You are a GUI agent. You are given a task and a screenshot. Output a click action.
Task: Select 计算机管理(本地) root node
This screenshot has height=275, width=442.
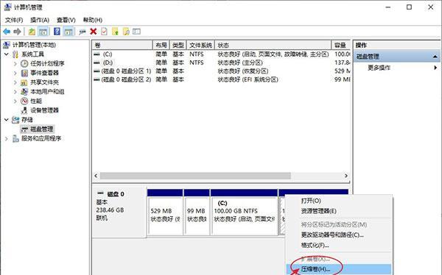[34, 45]
